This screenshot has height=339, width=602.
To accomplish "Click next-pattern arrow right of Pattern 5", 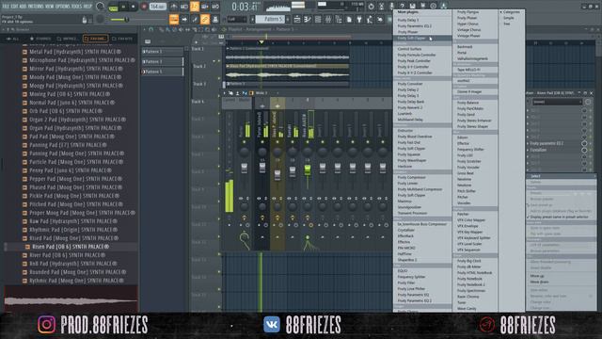I will point(288,19).
